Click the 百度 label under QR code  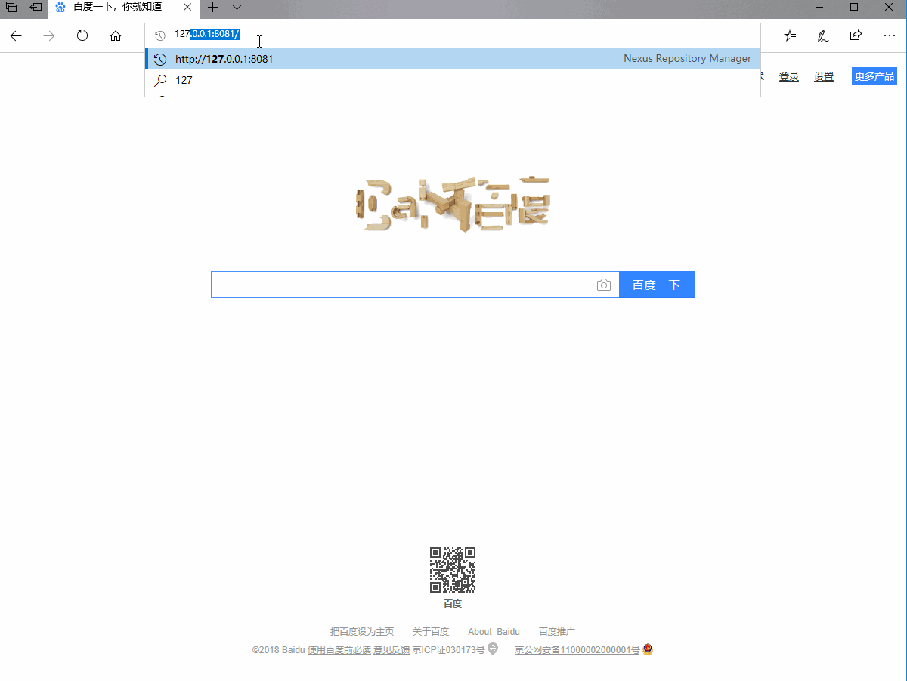453,603
